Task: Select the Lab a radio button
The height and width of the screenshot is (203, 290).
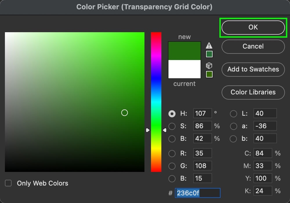Action: pos(233,126)
